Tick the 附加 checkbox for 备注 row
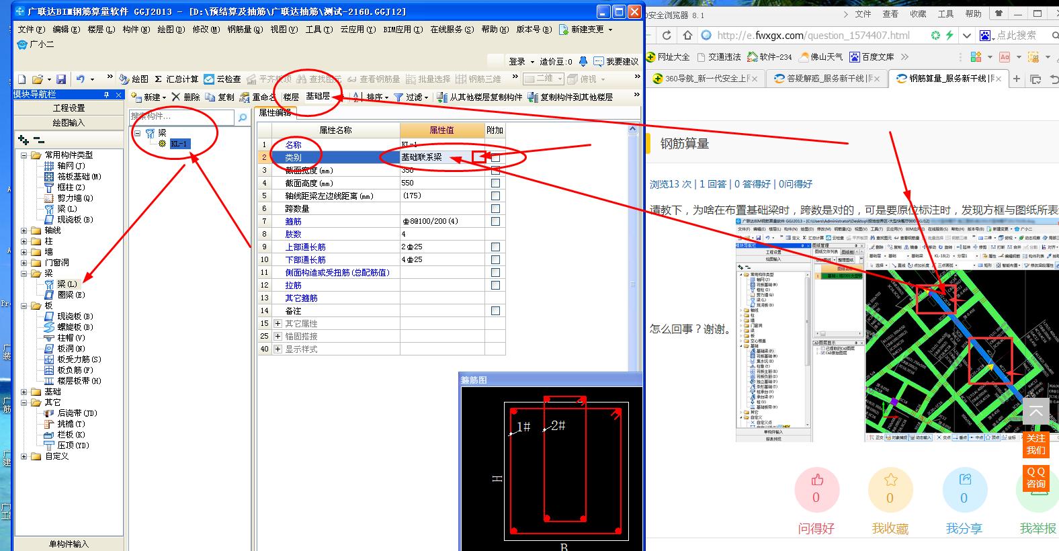Image resolution: width=1059 pixels, height=551 pixels. pos(495,311)
